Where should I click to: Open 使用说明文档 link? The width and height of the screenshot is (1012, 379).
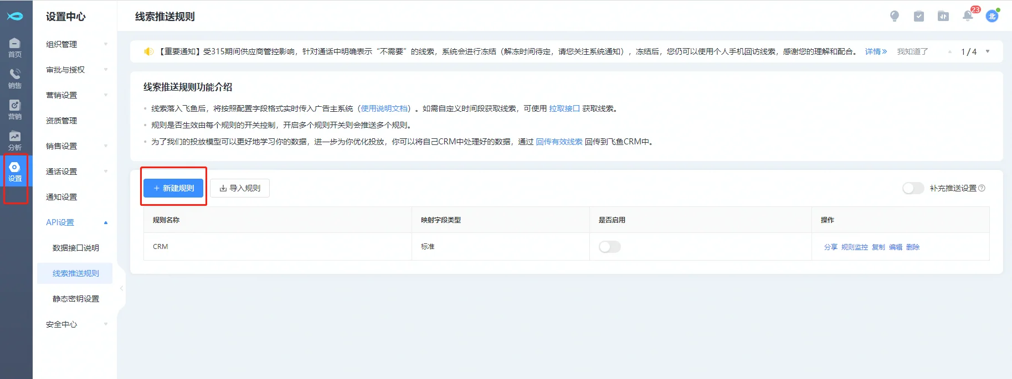384,108
